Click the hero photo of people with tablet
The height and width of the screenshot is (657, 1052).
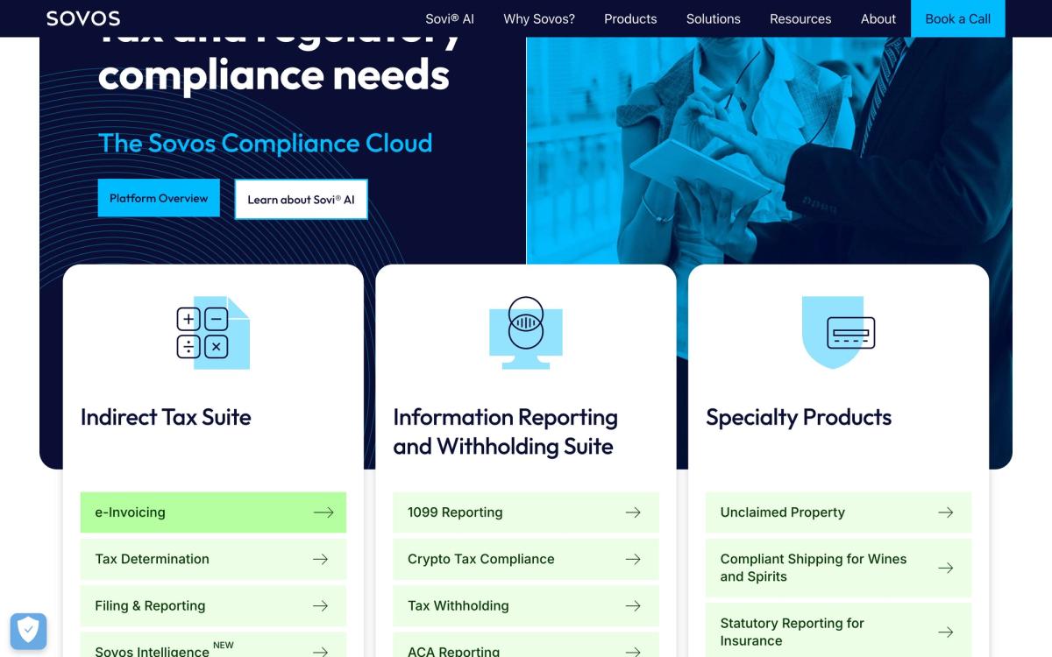click(769, 151)
